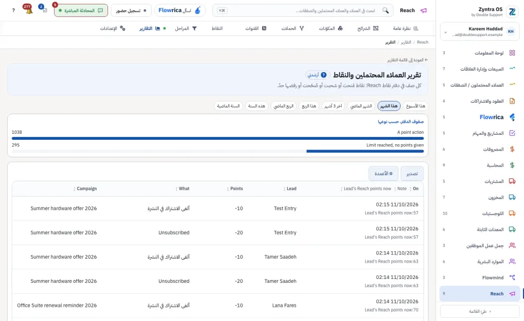
Task: Sort by Lead's Reach points now column
Action: (x=366, y=188)
